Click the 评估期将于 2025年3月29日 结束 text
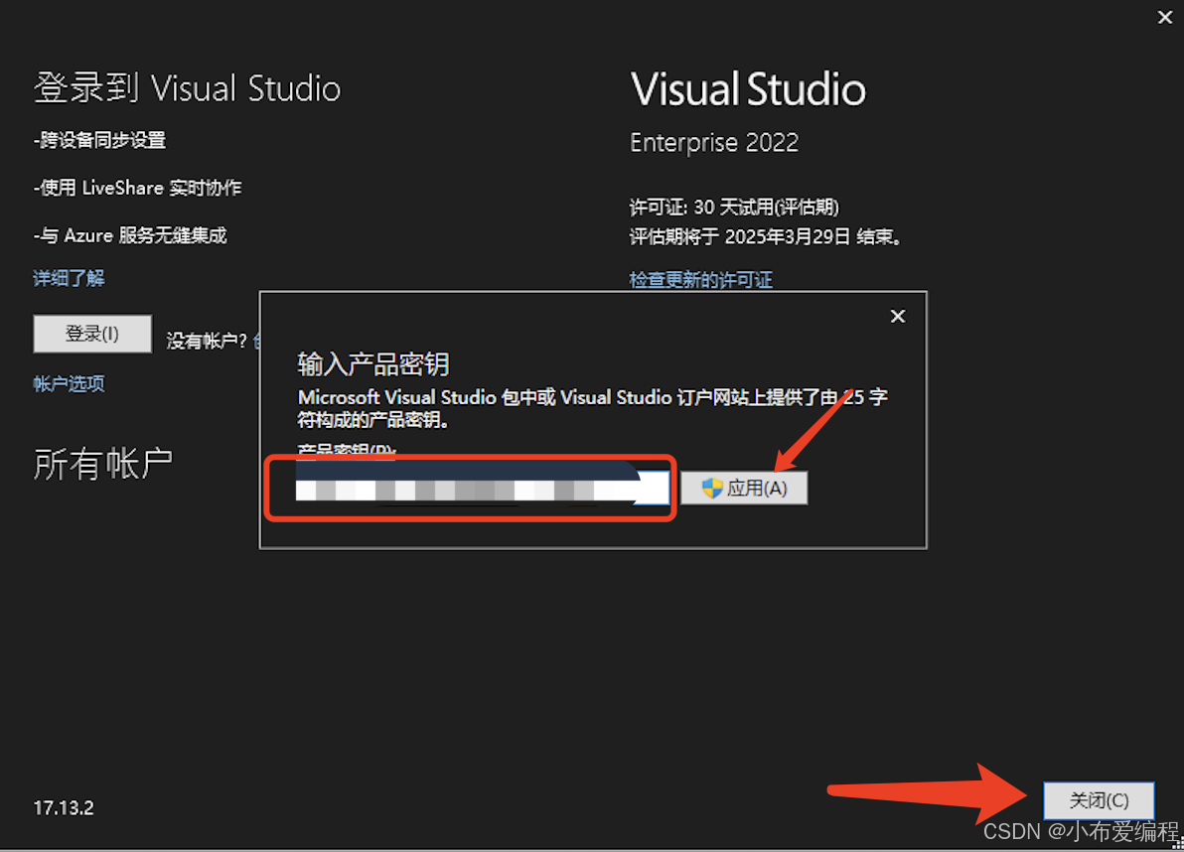Image resolution: width=1184 pixels, height=852 pixels. (x=766, y=237)
